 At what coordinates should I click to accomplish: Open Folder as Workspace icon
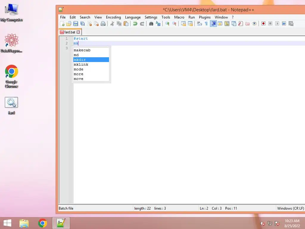248,24
